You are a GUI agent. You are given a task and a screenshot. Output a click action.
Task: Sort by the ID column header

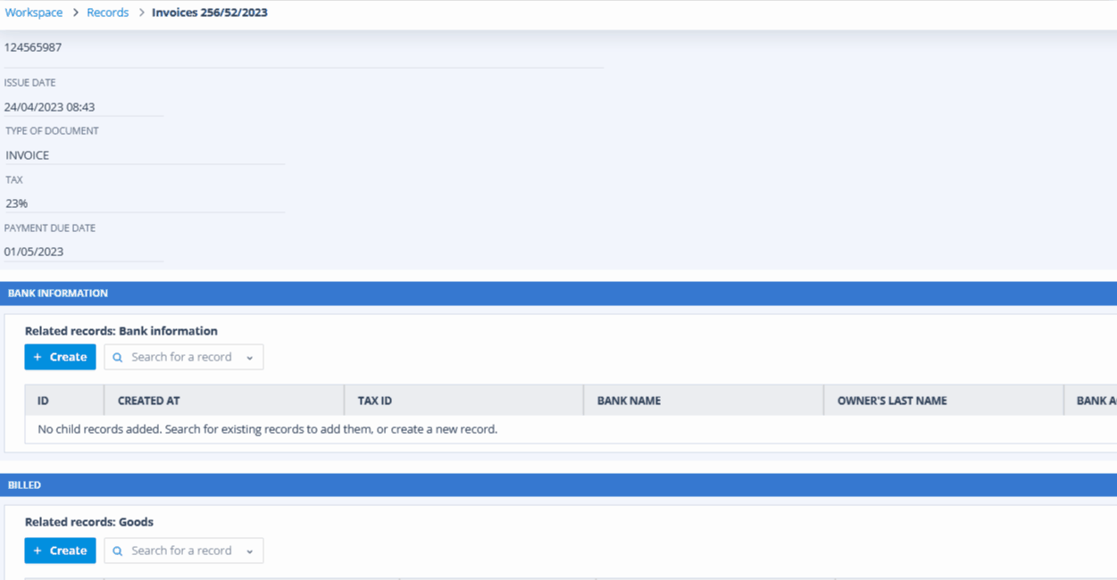tap(64, 401)
